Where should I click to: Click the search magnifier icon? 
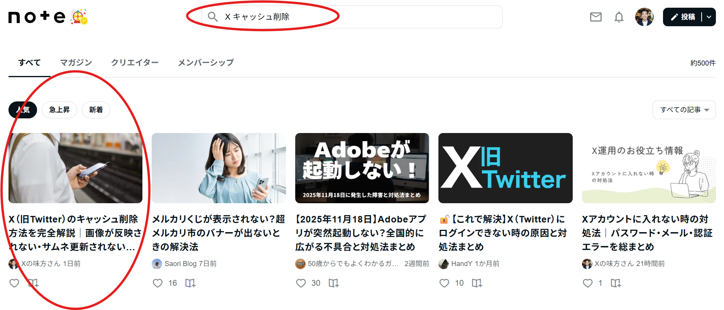pos(212,17)
